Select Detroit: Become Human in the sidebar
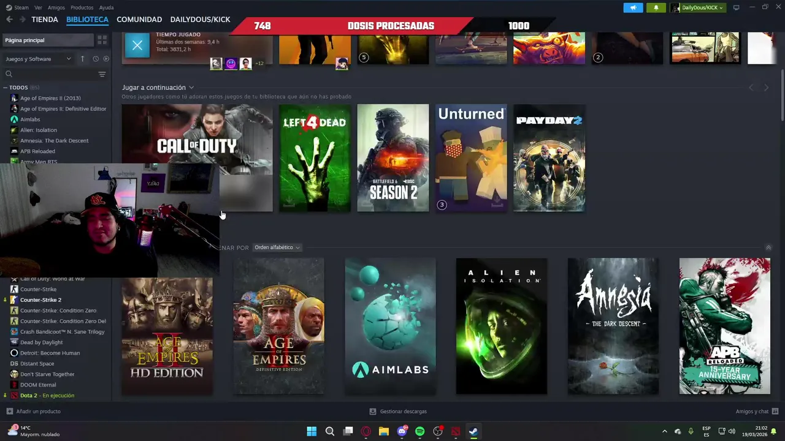 click(50, 353)
